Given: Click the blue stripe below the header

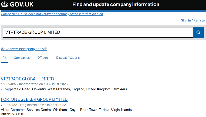Looking at the screenshot, I should tap(104, 11).
